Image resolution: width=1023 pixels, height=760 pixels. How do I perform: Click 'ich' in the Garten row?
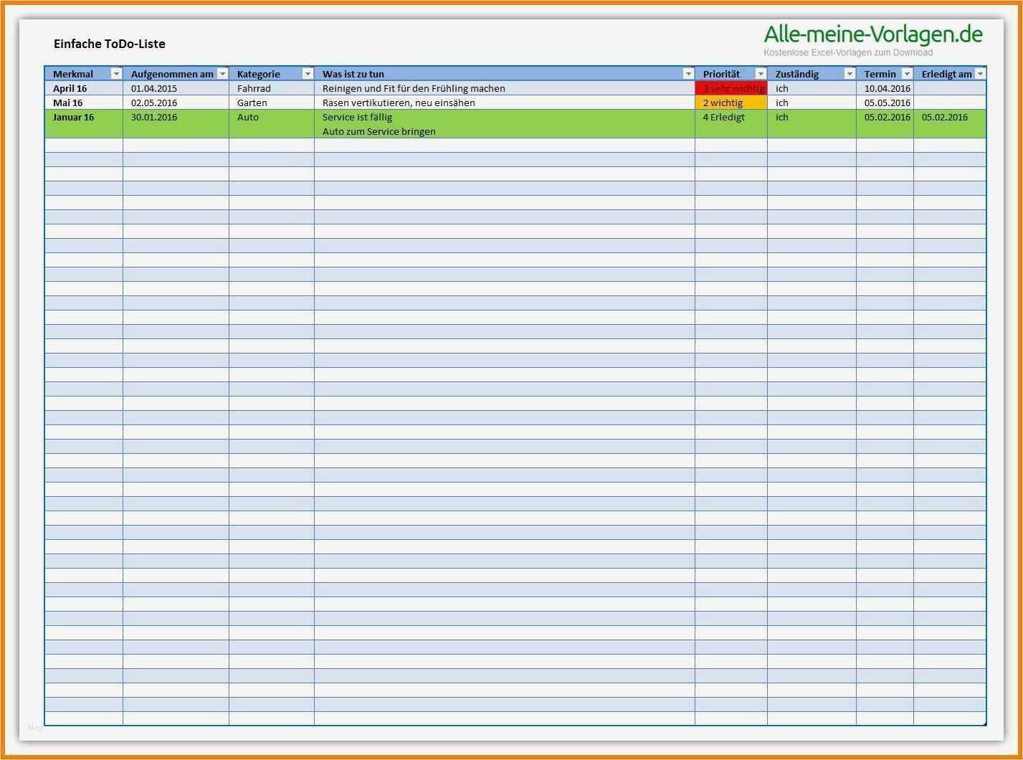tap(781, 103)
